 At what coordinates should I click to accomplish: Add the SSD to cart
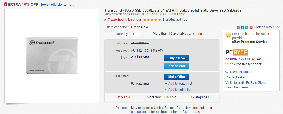(177, 66)
